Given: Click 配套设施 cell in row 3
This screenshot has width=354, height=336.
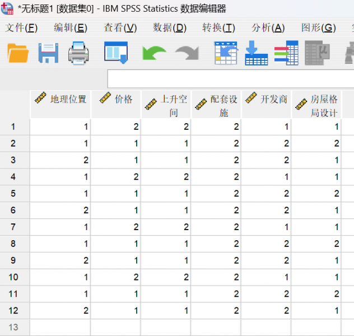Looking at the screenshot, I should pyautogui.click(x=216, y=160).
